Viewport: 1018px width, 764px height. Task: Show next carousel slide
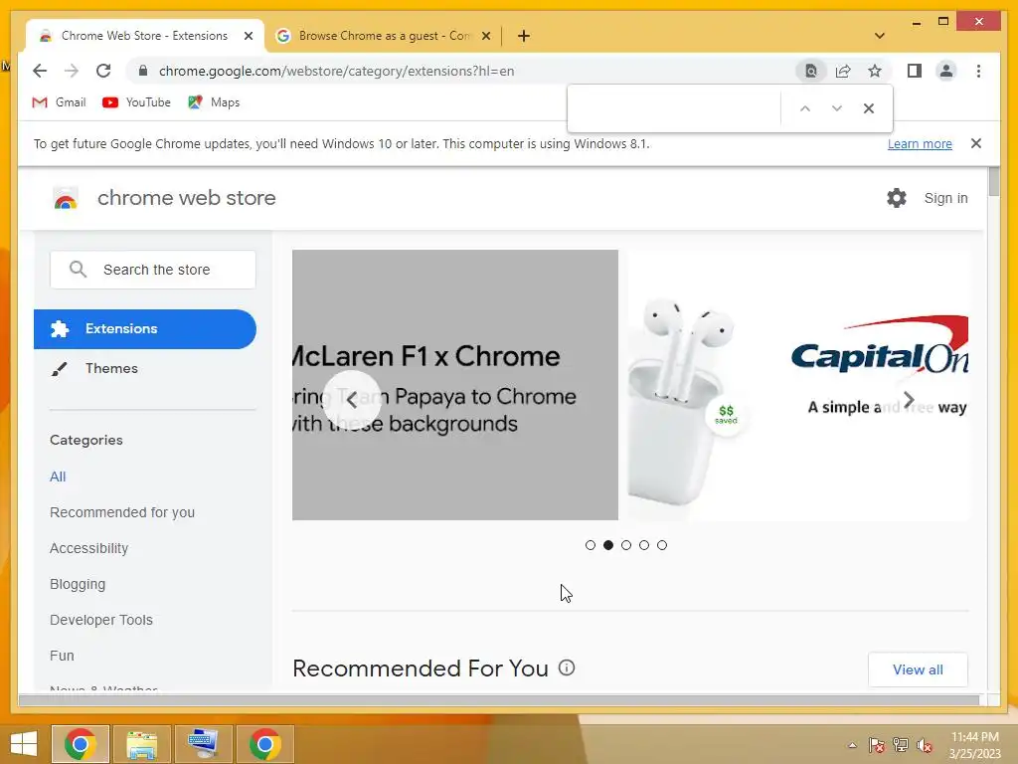click(909, 400)
